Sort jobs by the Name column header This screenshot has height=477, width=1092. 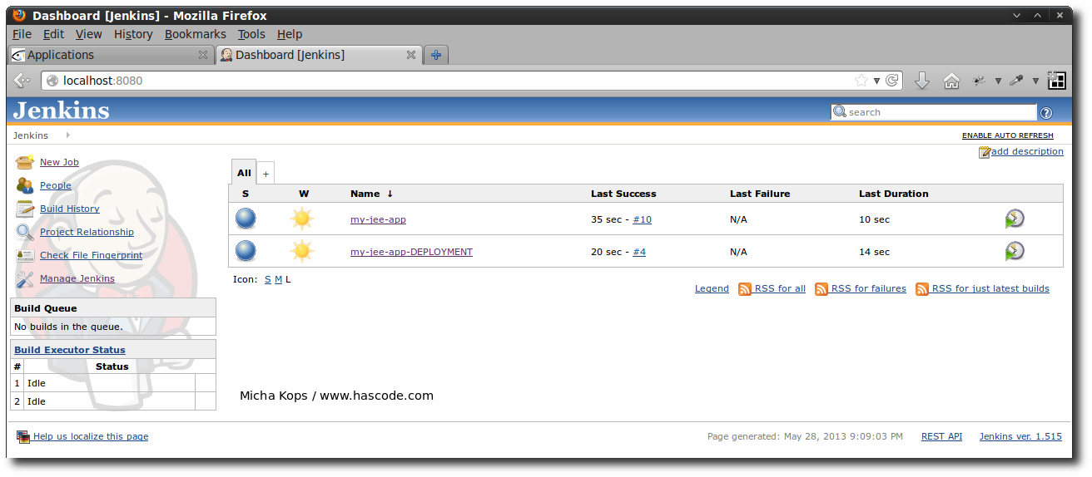365,194
